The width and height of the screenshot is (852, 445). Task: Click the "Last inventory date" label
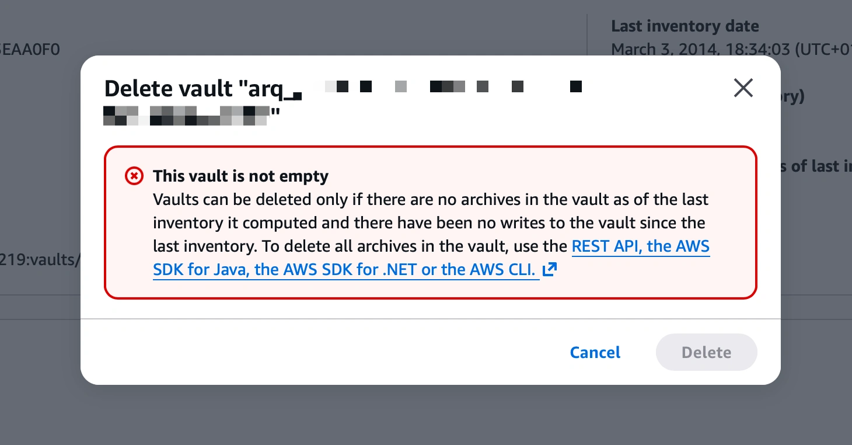point(685,26)
